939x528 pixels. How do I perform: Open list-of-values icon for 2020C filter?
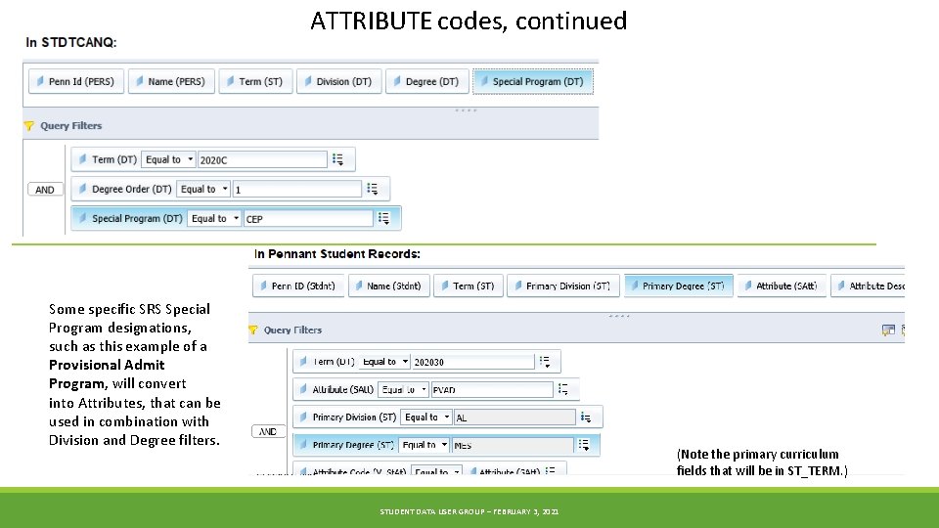point(337,159)
